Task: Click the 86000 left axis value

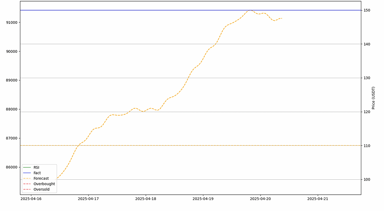Action: coord(12,167)
